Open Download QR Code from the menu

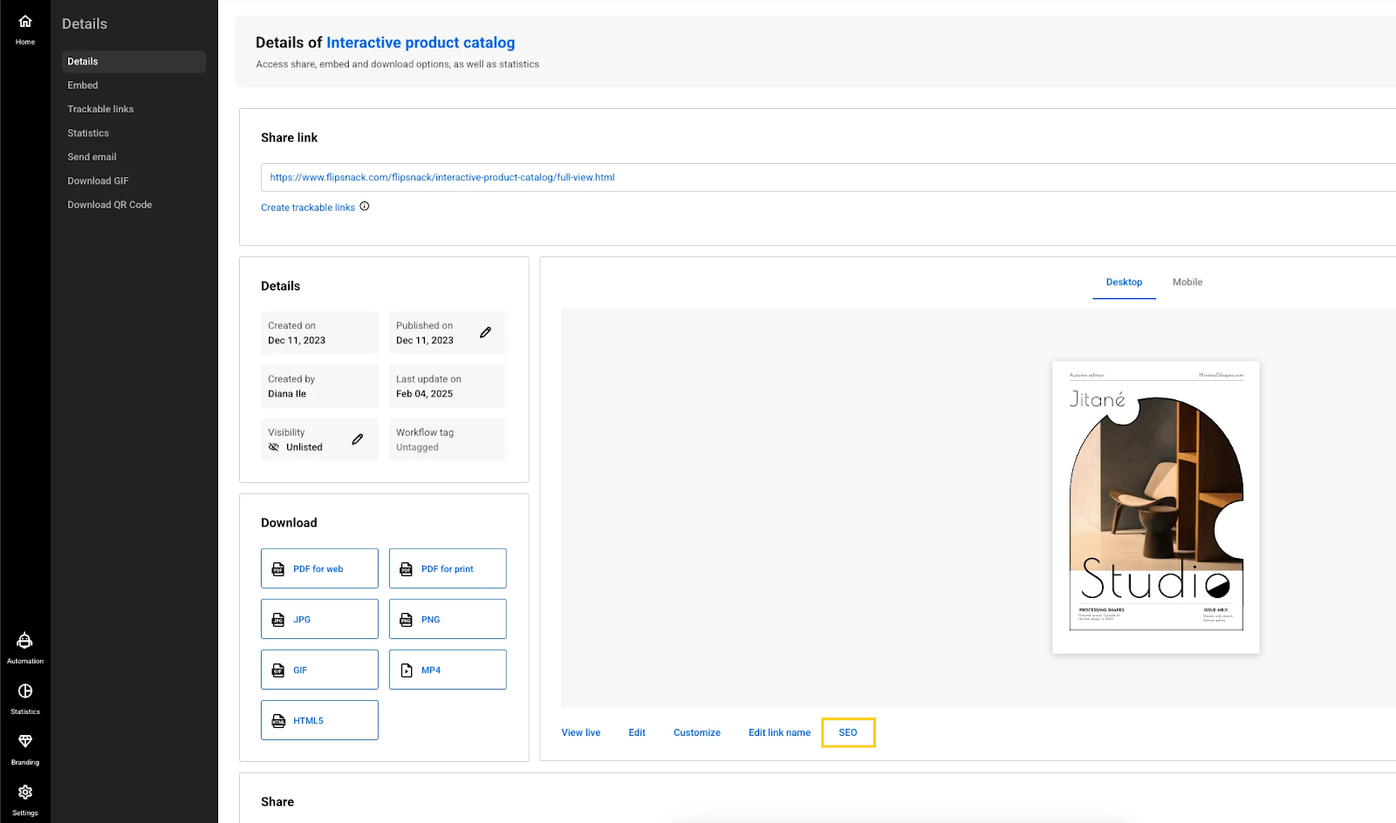click(109, 204)
